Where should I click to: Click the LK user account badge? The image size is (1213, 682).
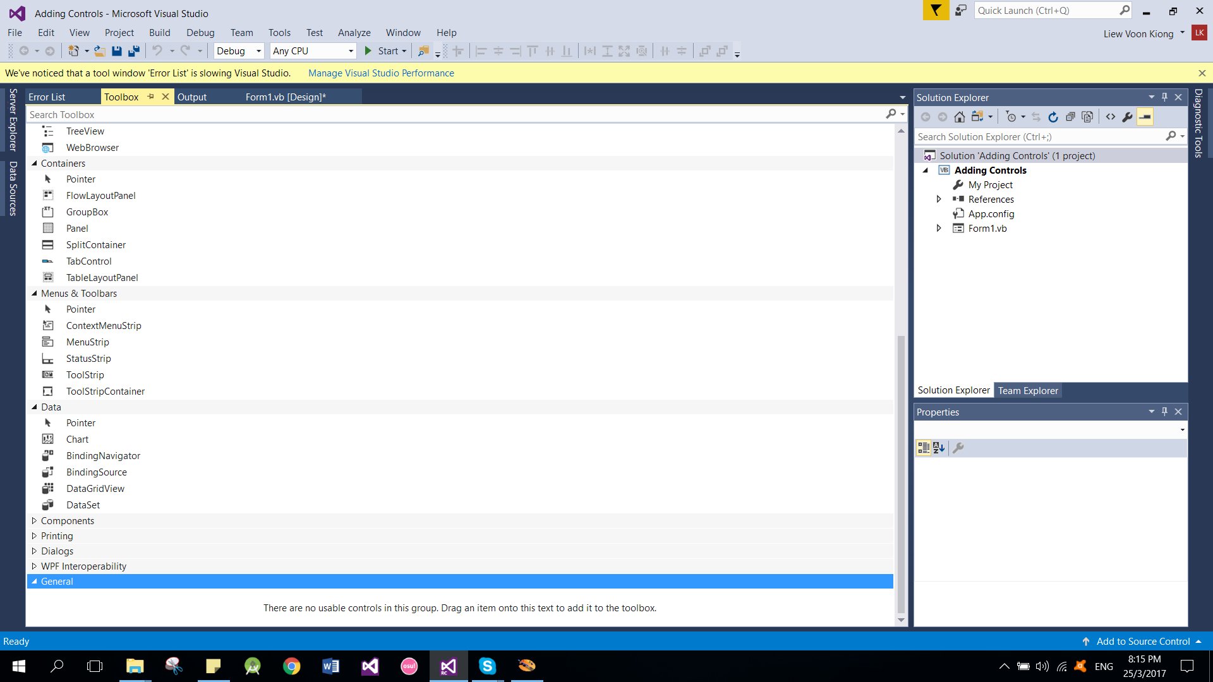(x=1199, y=33)
